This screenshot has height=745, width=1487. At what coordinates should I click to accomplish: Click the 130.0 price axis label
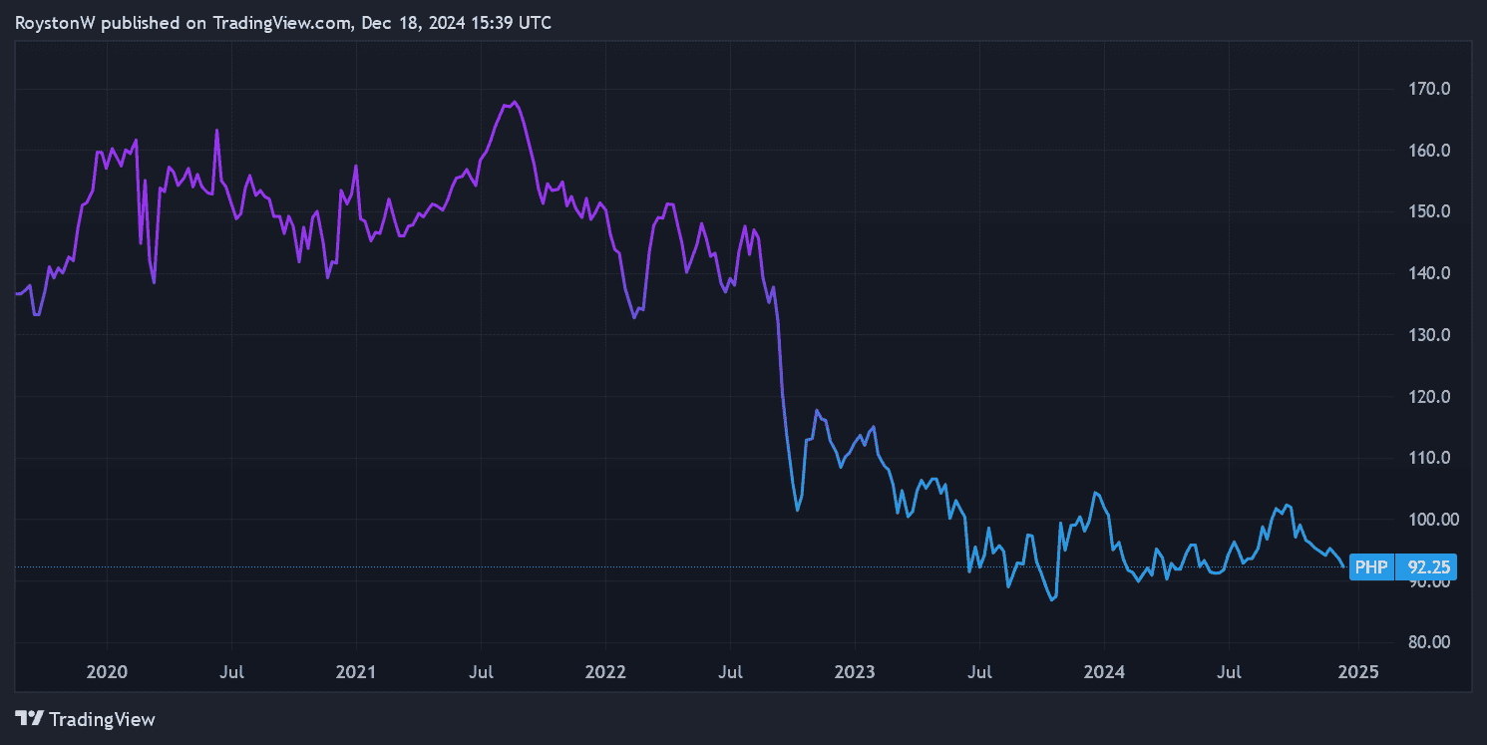pyautogui.click(x=1428, y=335)
